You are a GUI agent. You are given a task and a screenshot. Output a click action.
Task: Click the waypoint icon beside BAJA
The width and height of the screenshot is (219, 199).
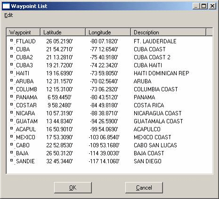(11, 152)
